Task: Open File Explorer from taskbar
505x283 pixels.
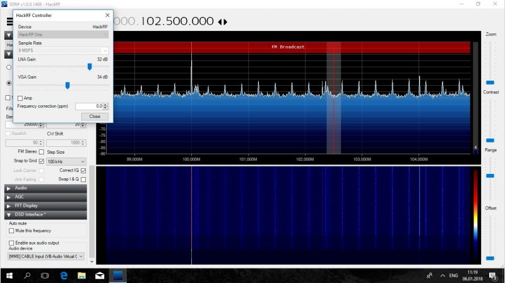Action: point(82,275)
